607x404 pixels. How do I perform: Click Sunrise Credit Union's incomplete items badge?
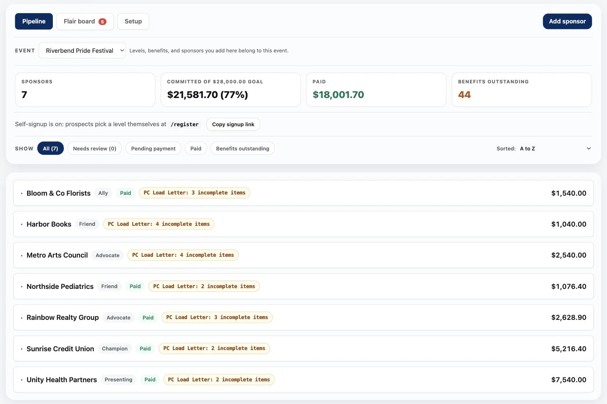pyautogui.click(x=214, y=348)
